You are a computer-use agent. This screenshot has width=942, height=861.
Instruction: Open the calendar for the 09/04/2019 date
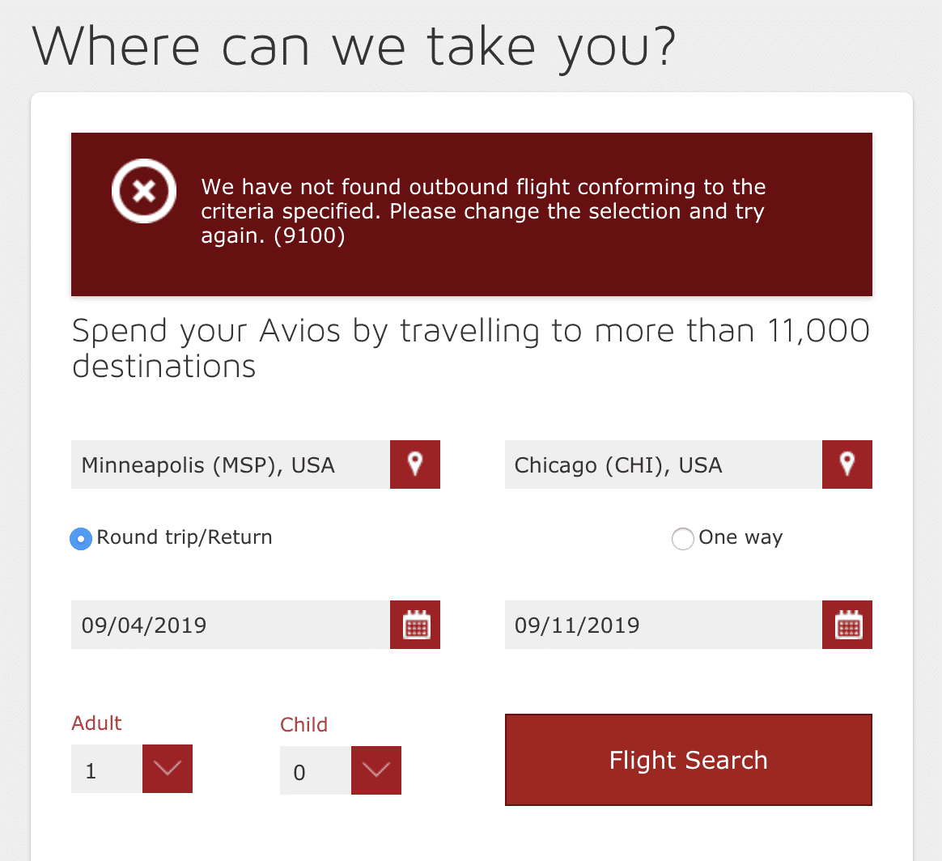(x=415, y=625)
